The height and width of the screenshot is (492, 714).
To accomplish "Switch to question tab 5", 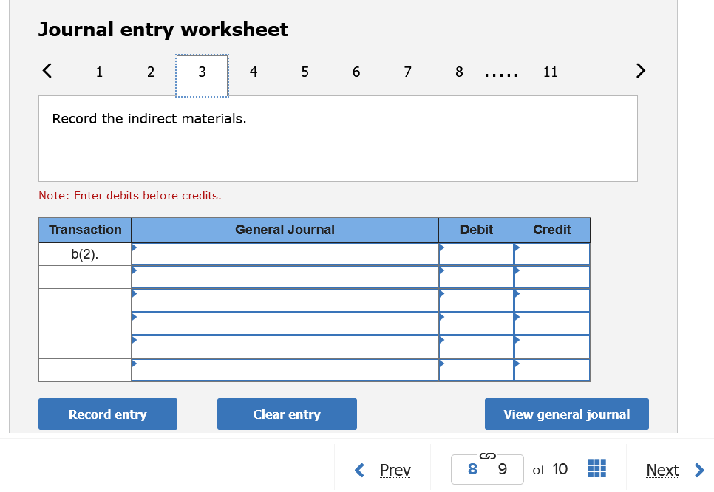I will (305, 72).
